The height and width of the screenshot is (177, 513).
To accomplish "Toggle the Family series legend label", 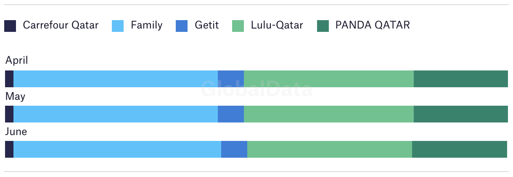I will (146, 25).
